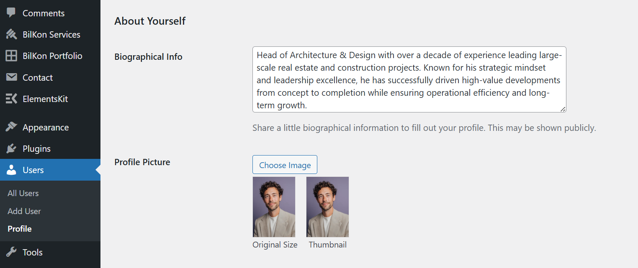Click into the Biographical Info text area
Image resolution: width=638 pixels, height=268 pixels.
(x=409, y=79)
